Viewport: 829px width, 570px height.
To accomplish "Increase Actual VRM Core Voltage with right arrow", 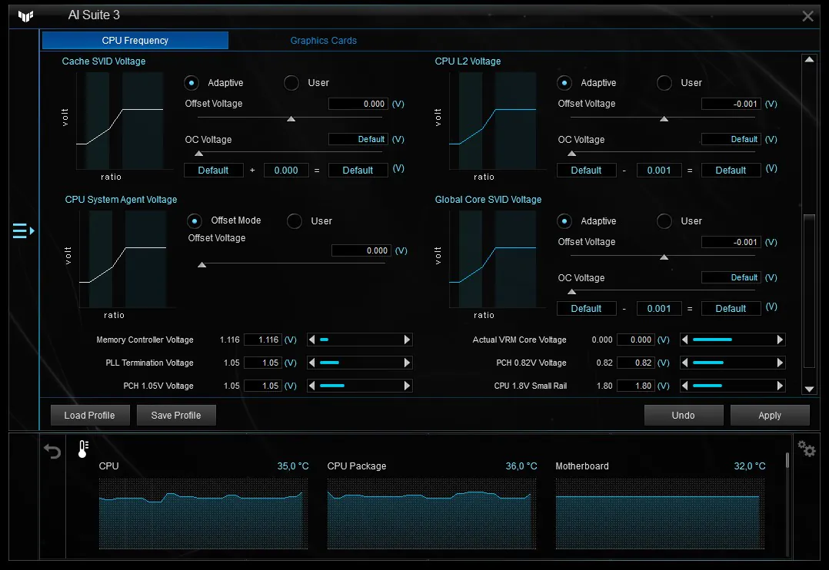I will point(780,340).
